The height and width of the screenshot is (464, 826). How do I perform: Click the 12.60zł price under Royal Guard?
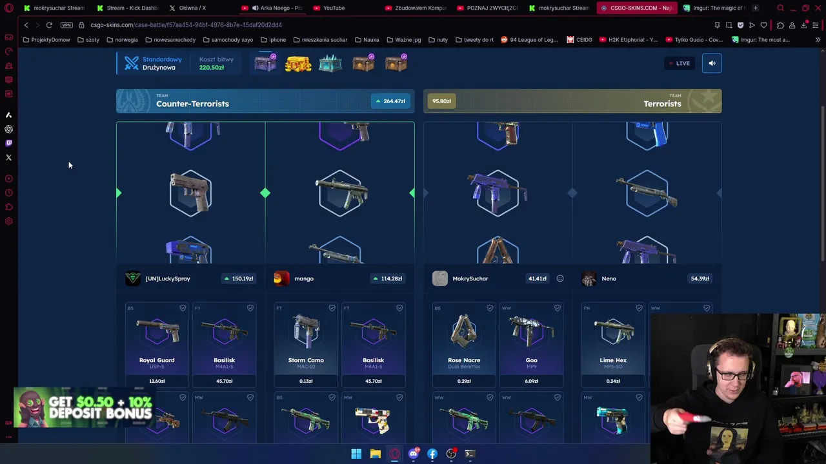[157, 381]
